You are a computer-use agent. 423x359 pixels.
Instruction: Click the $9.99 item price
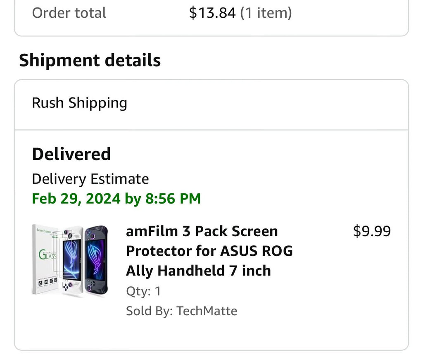point(372,231)
